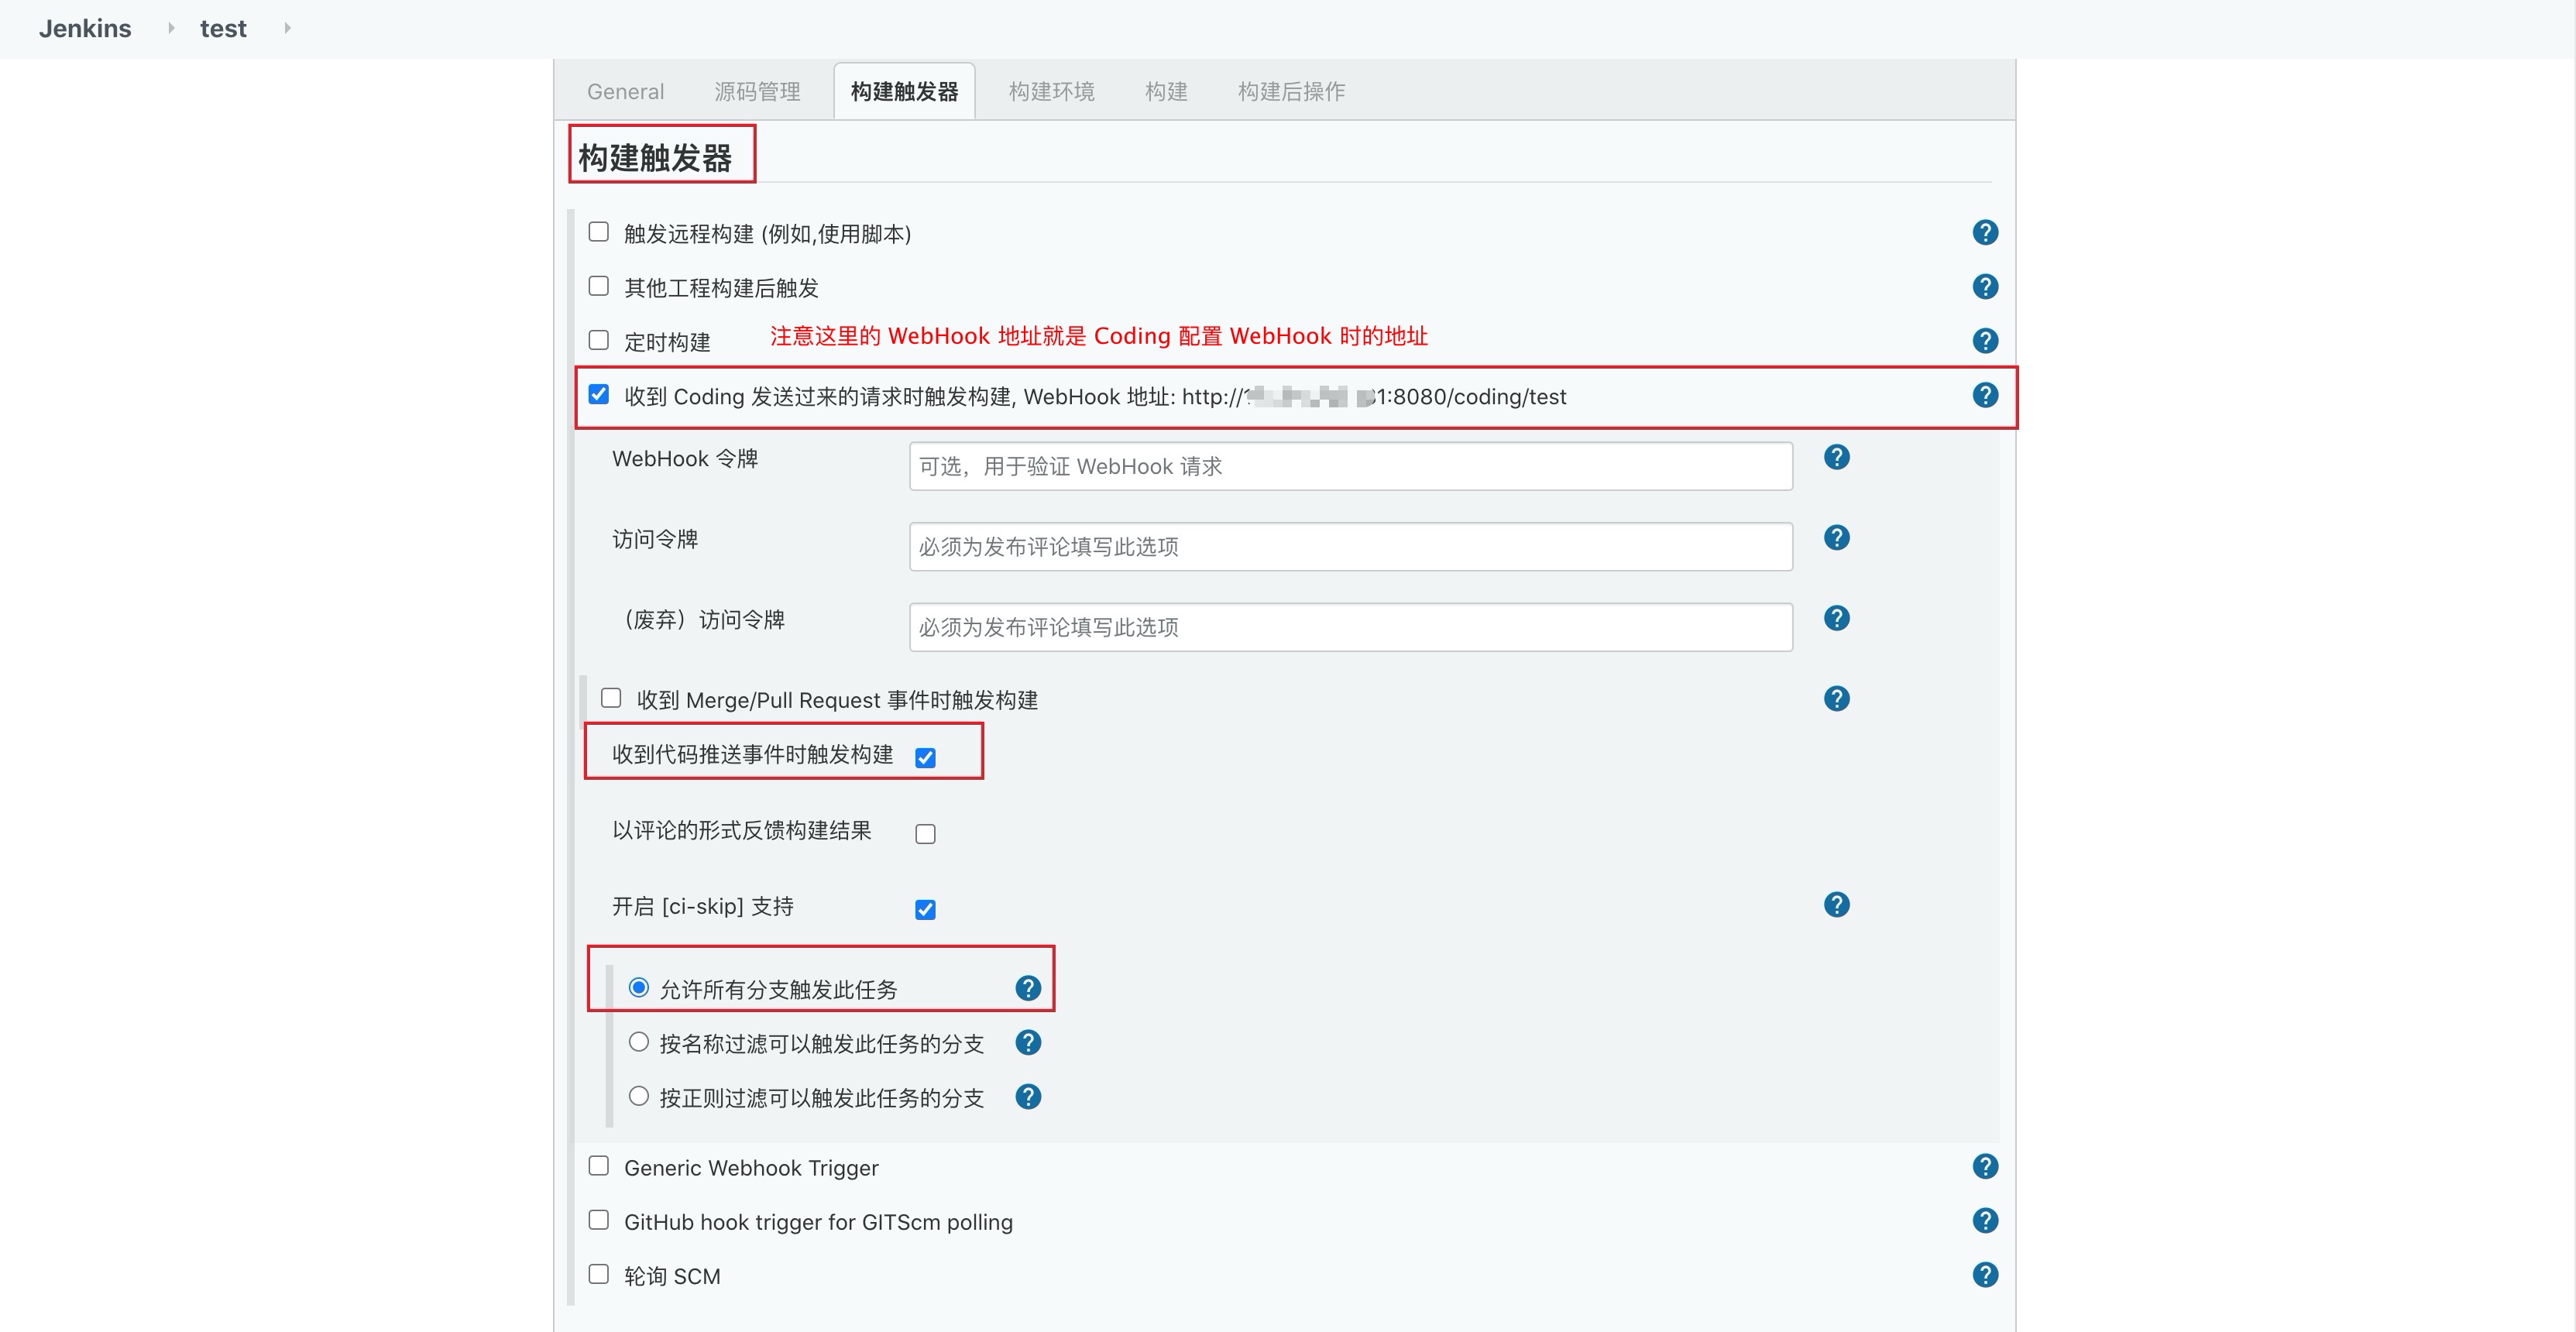2576x1332 pixels.
Task: Open the test job breadcrumb link
Action: tap(223, 28)
